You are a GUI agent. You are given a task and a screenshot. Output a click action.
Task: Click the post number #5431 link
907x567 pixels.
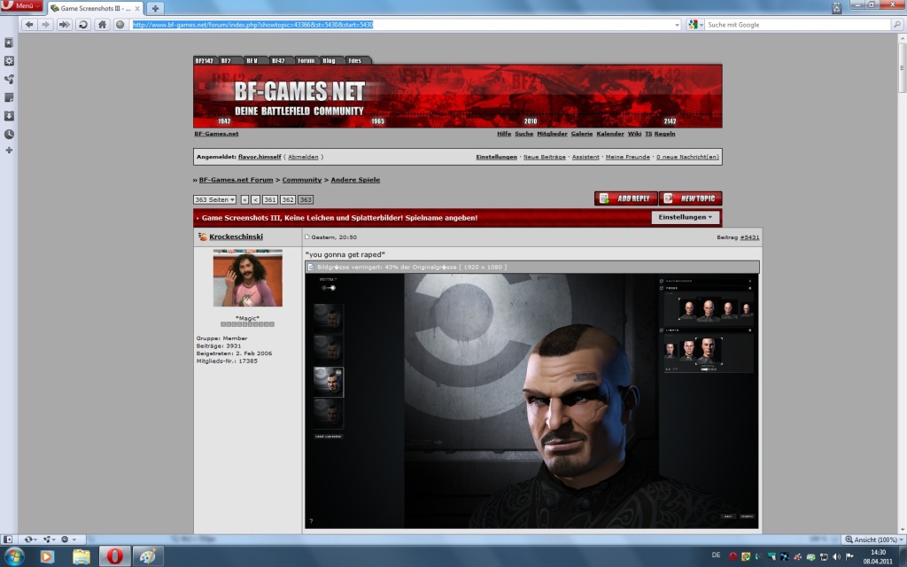749,237
